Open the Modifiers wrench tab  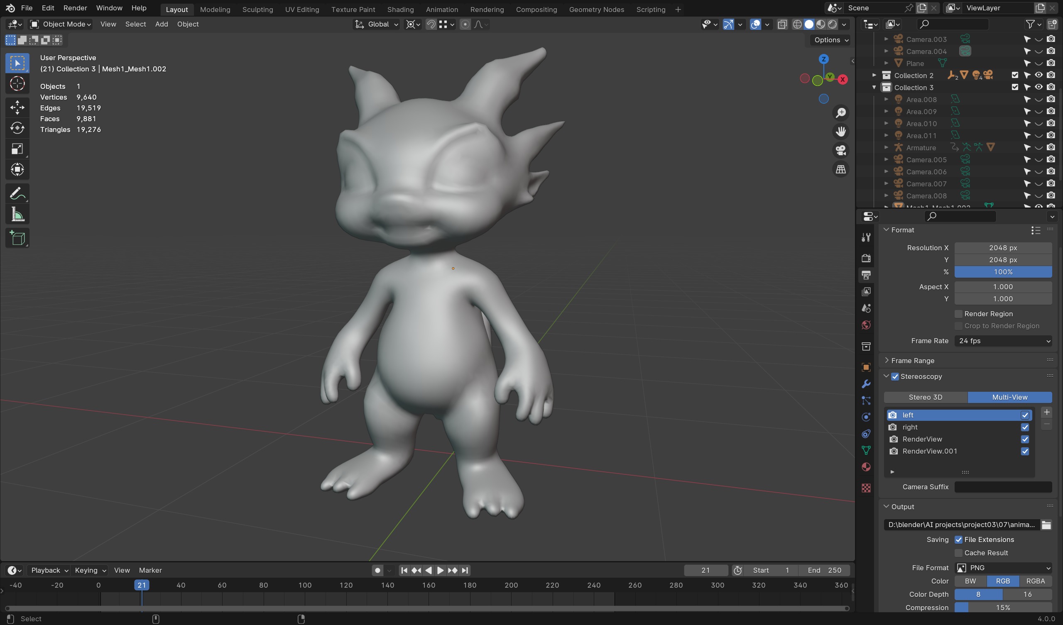coord(866,384)
